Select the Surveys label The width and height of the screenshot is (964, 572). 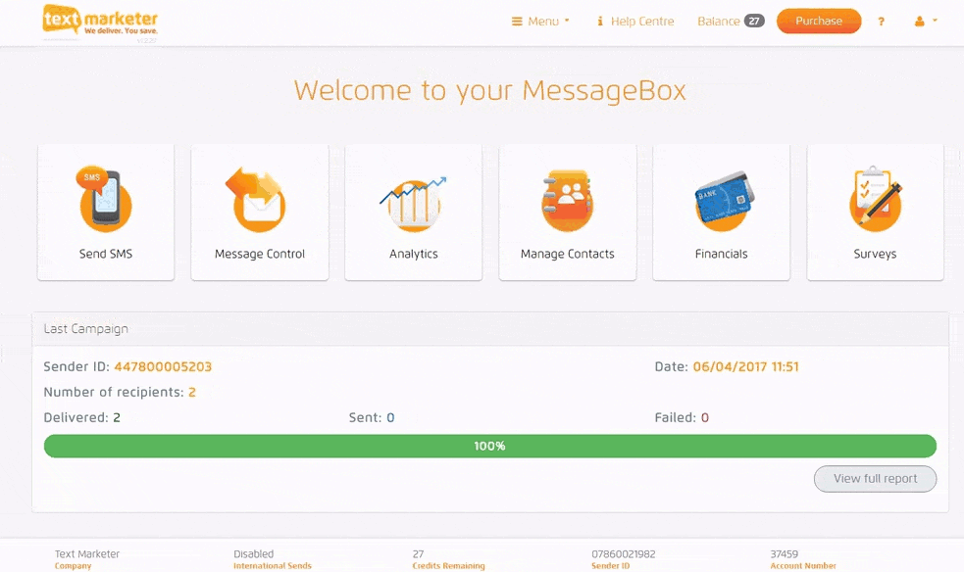coord(875,254)
